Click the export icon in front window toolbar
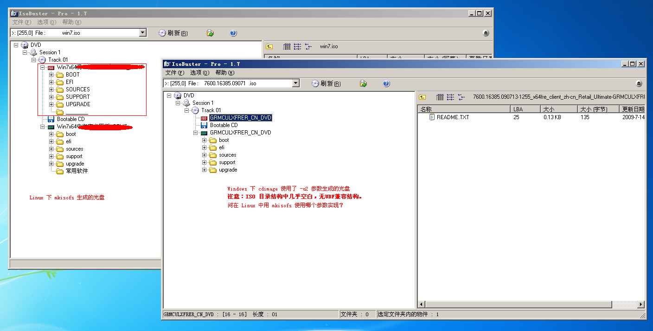This screenshot has width=653, height=331. [x=363, y=83]
